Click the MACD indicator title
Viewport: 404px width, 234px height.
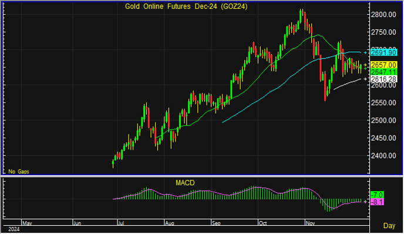tap(185, 183)
